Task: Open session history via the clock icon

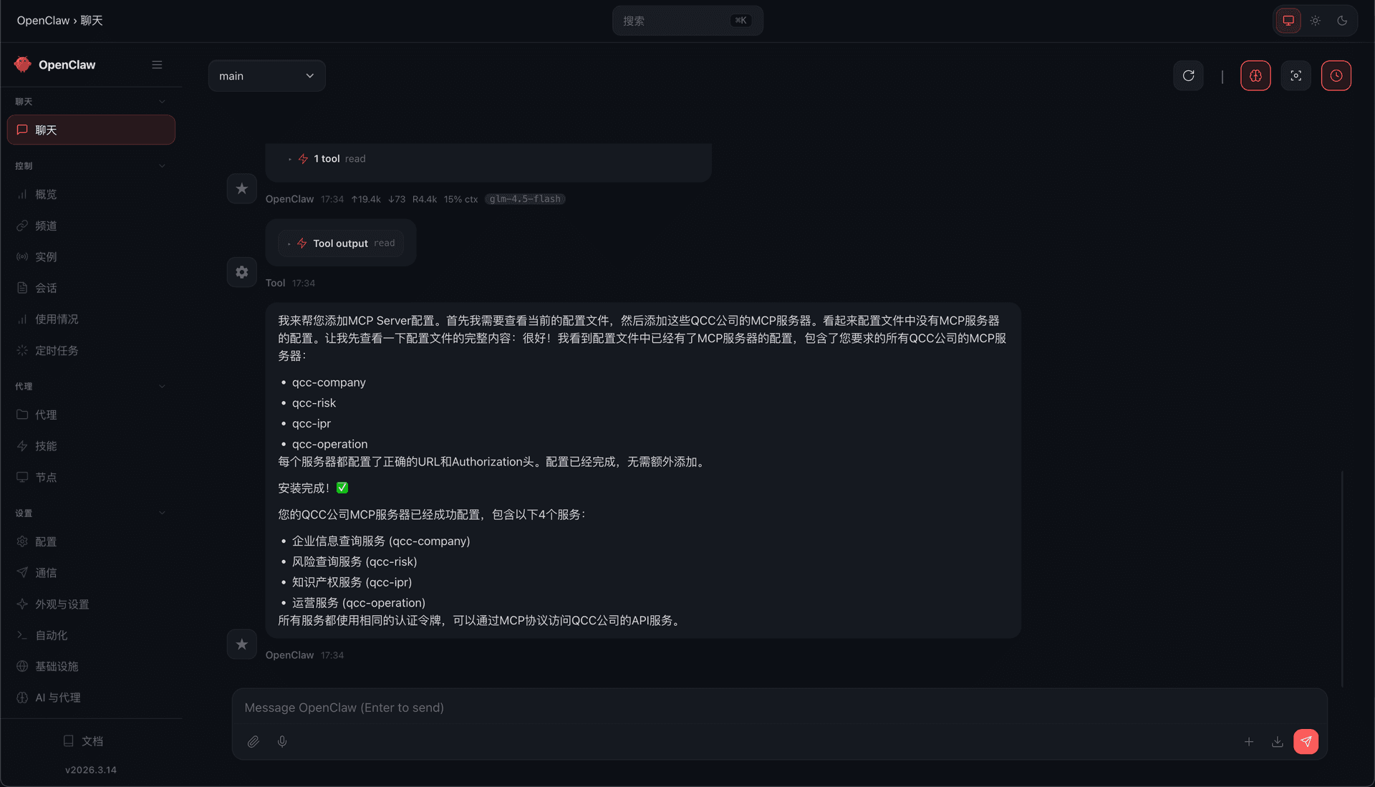Action: point(1336,75)
